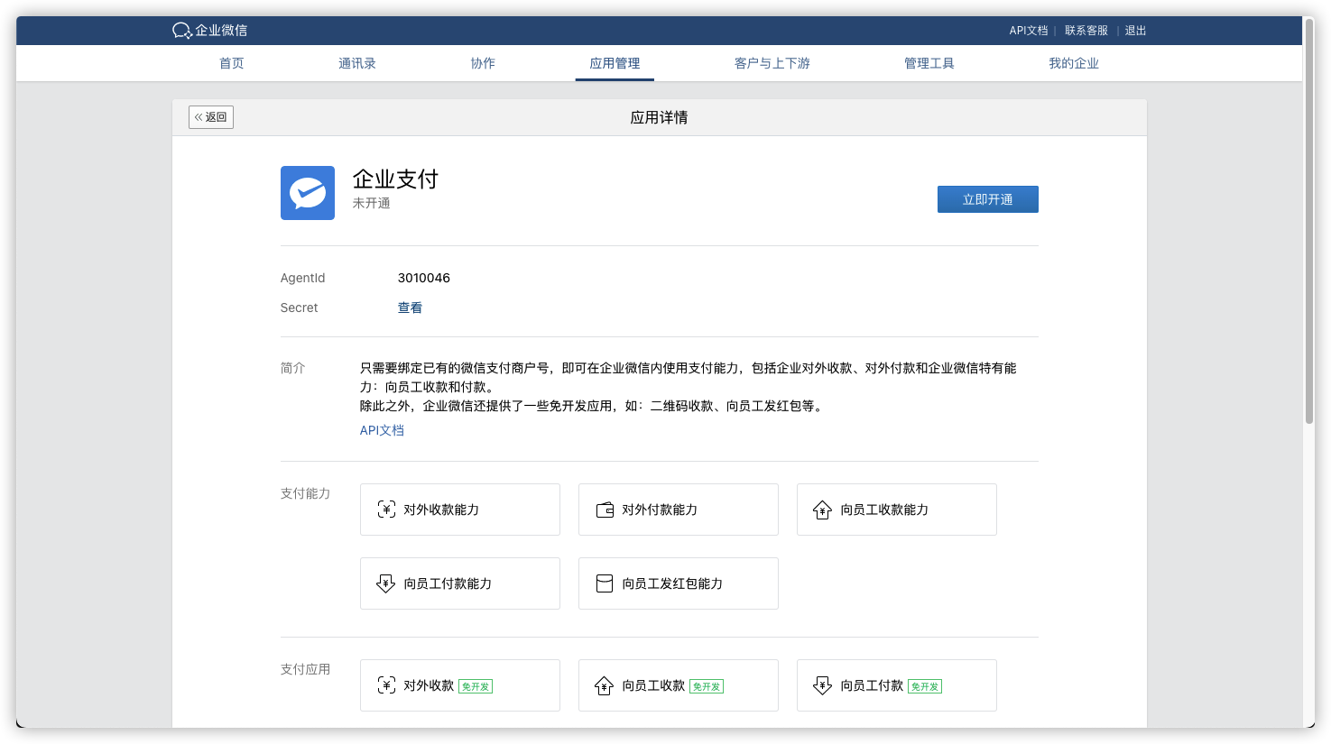Go to the 首页 tab

(232, 63)
